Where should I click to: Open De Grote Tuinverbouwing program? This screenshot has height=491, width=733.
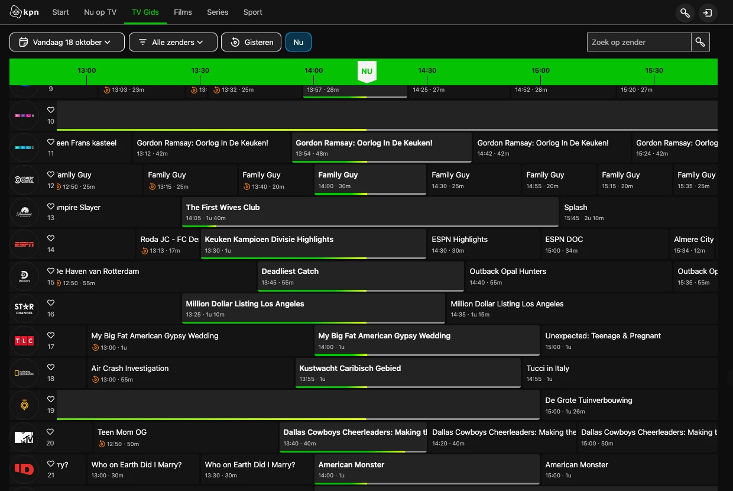pos(630,405)
